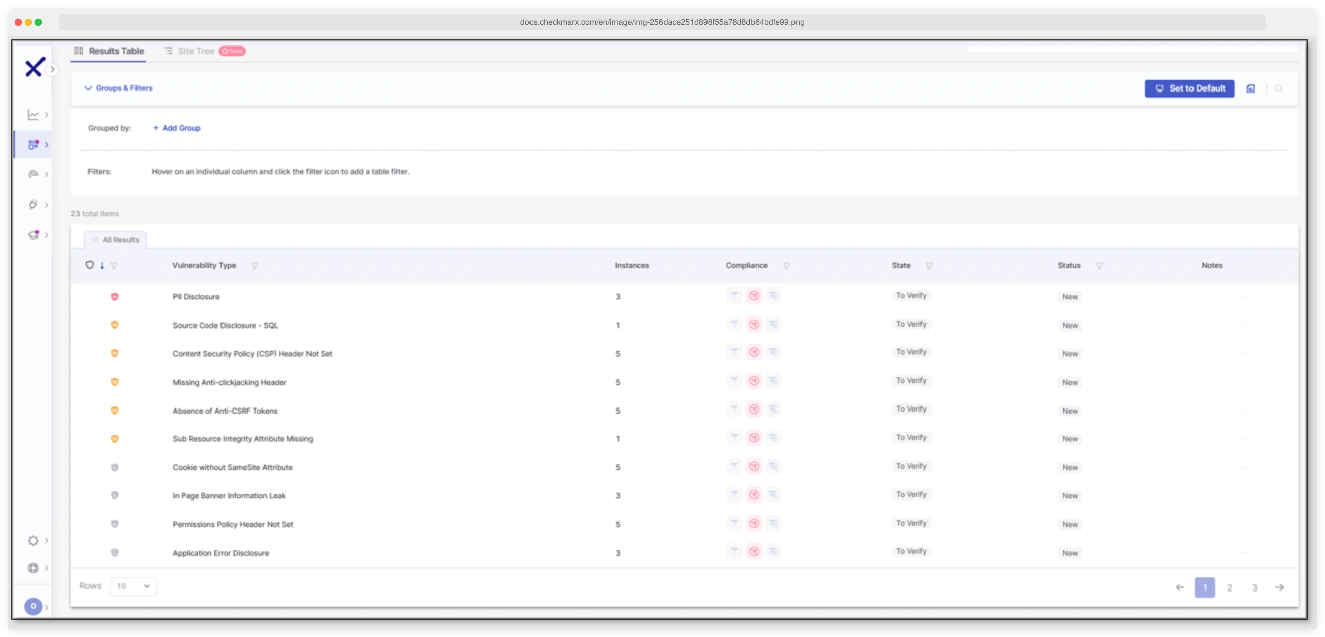This screenshot has width=1325, height=637.
Task: Click the Checkmarx X logo at top left
Action: coord(33,67)
